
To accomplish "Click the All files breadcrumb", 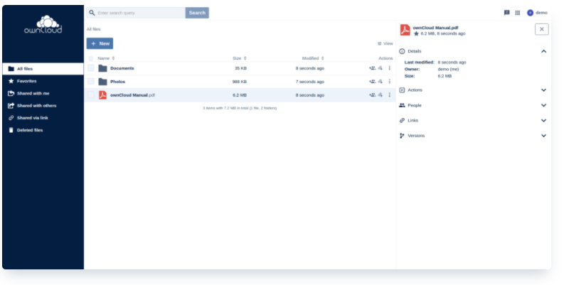I will [93, 29].
